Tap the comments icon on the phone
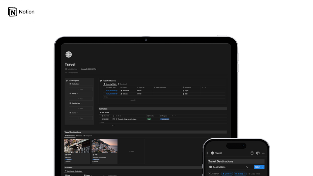 tap(258, 153)
